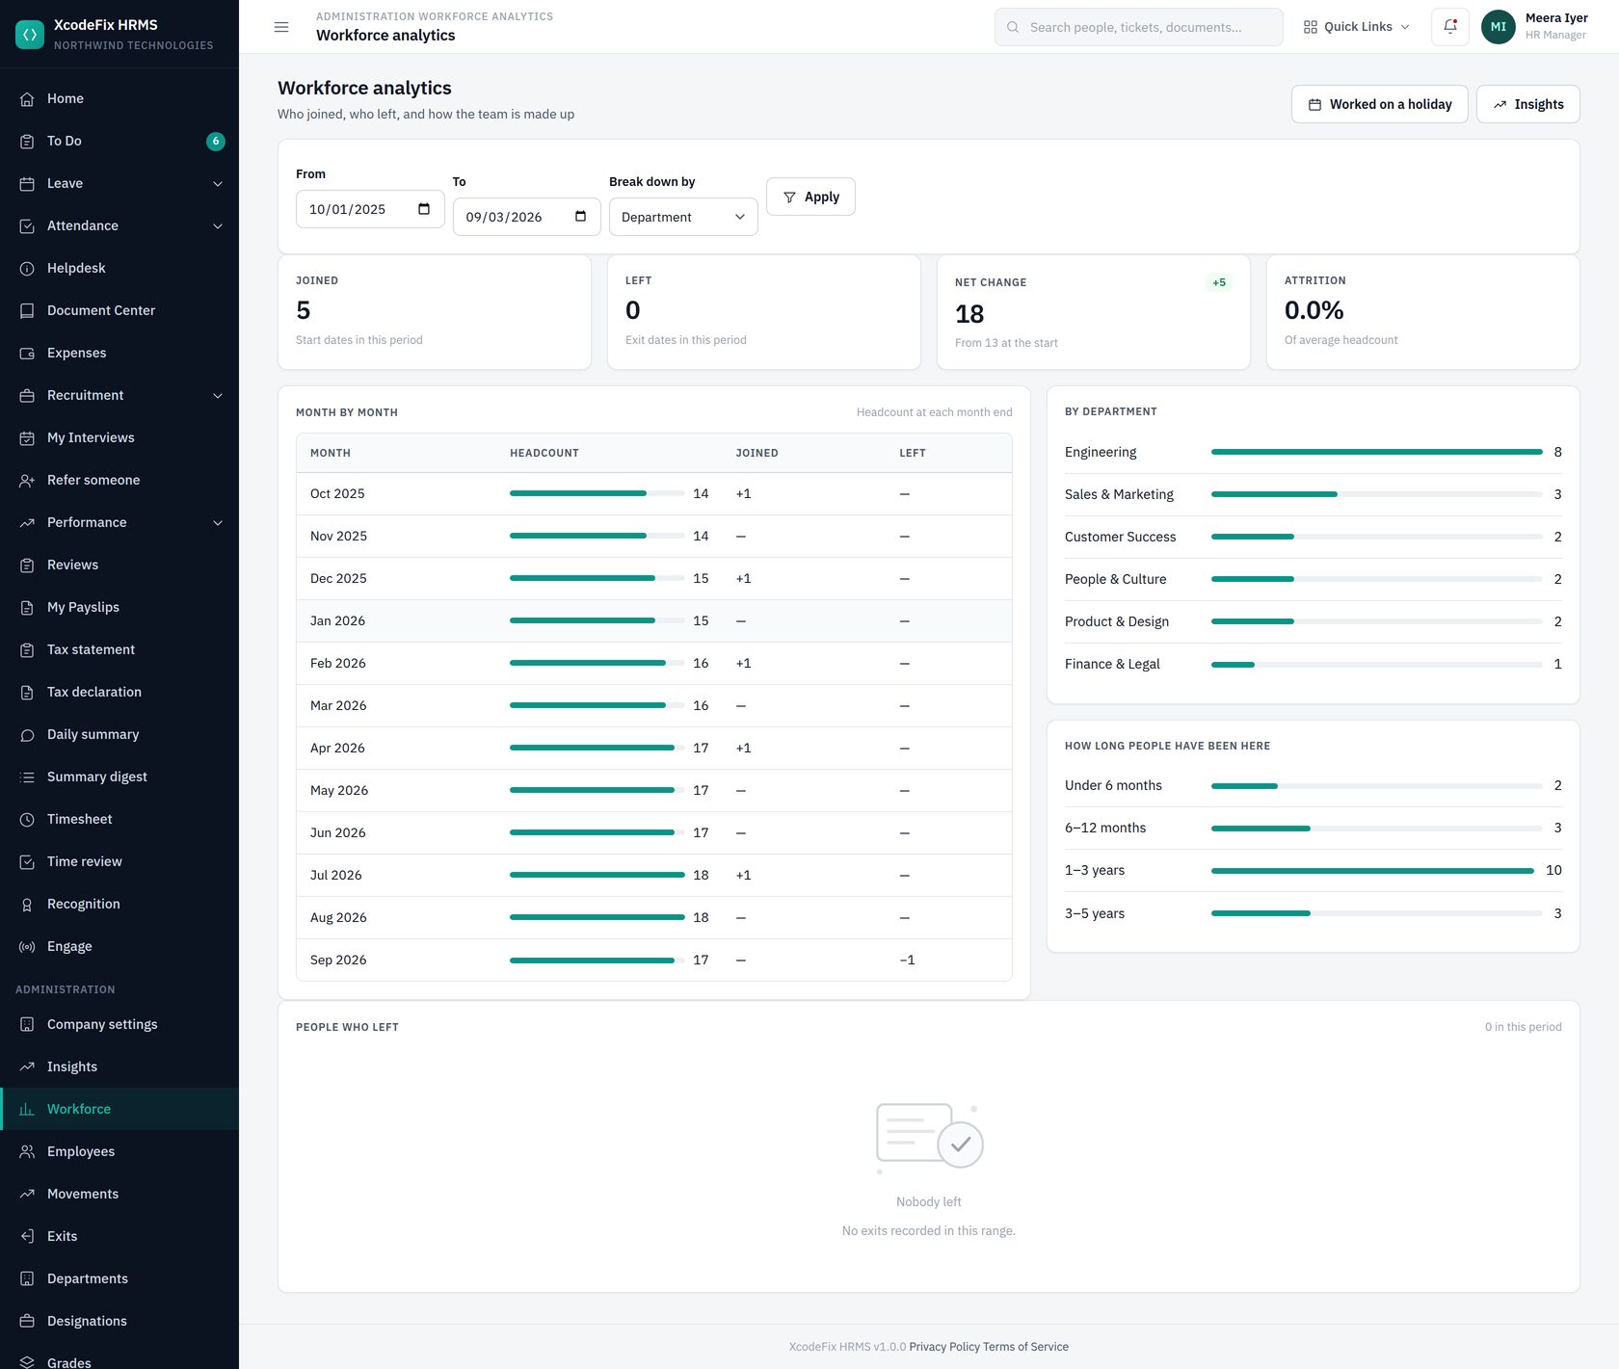Expand the Recruitment submenu chevron
Image resolution: width=1619 pixels, height=1369 pixels.
(218, 395)
